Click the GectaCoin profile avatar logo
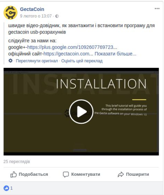 click(11, 13)
